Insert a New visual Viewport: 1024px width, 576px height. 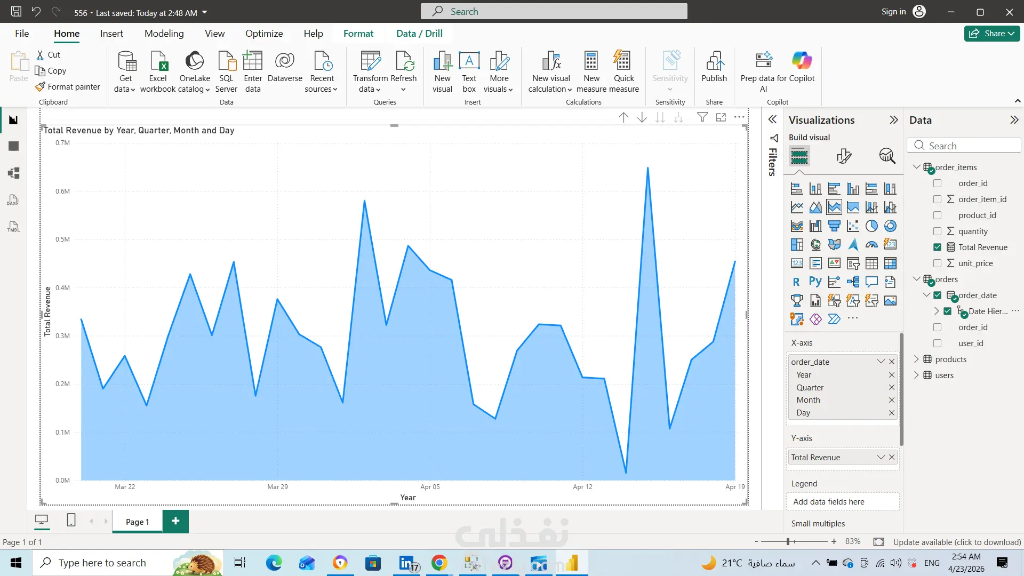pos(443,71)
